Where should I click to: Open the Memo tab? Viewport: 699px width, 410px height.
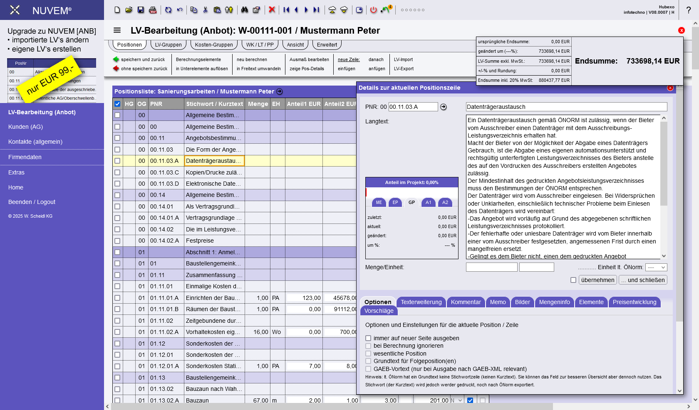[x=498, y=302]
